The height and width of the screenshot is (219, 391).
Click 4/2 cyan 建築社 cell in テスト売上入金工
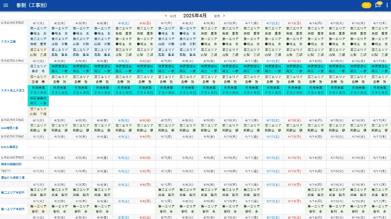click(x=60, y=69)
